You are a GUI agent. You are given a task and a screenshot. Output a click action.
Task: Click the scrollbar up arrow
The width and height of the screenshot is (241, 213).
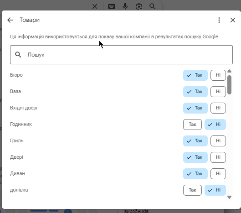pyautogui.click(x=229, y=71)
